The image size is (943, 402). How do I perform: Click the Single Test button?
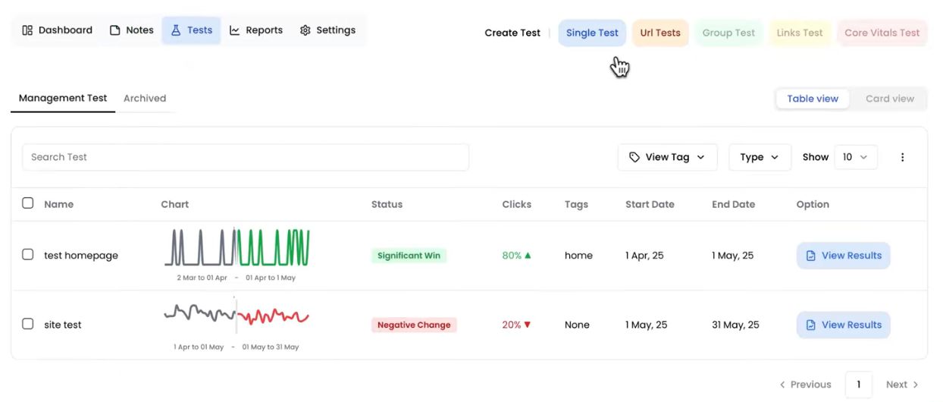592,33
